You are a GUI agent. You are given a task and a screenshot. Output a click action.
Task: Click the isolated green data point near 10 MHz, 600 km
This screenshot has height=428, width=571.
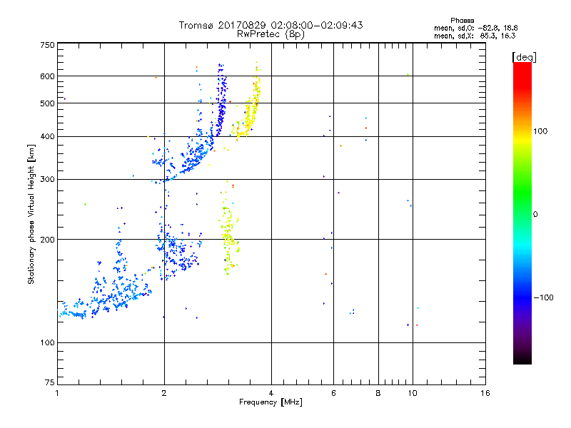[408, 75]
